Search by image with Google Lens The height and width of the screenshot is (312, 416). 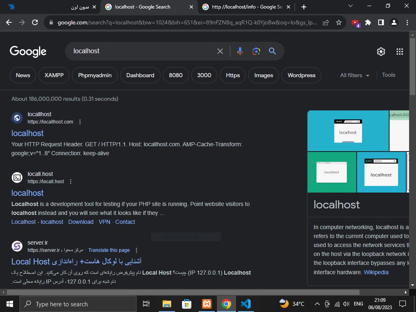coord(256,51)
